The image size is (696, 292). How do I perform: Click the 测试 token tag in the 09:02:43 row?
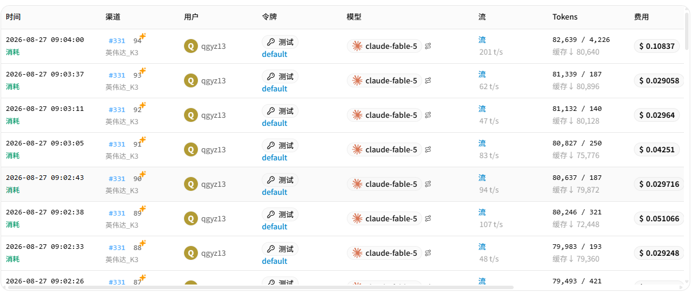pos(280,180)
